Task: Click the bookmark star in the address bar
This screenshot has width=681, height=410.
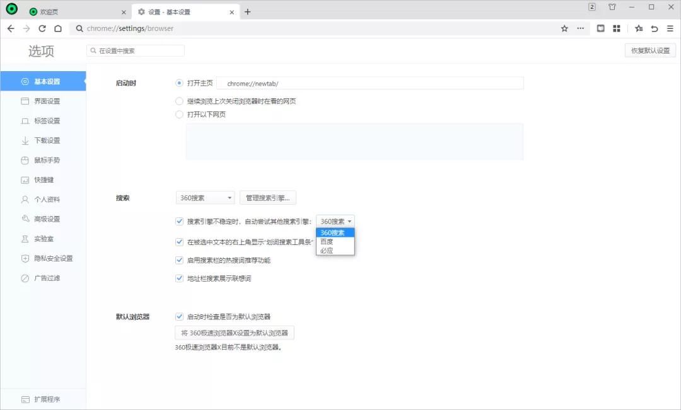Action: click(x=564, y=28)
